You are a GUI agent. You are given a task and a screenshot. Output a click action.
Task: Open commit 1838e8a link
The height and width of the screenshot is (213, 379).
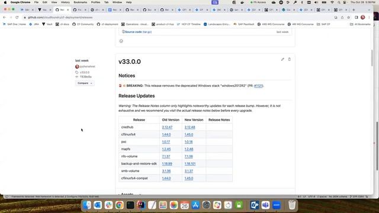point(85,77)
